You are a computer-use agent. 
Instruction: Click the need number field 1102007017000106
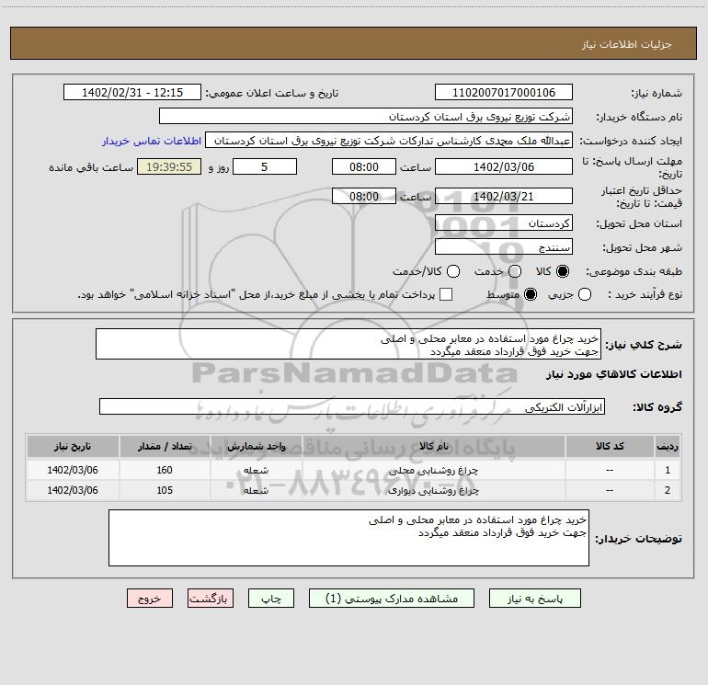click(504, 92)
